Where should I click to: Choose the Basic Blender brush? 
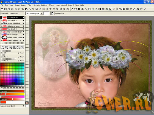tap(12, 34)
